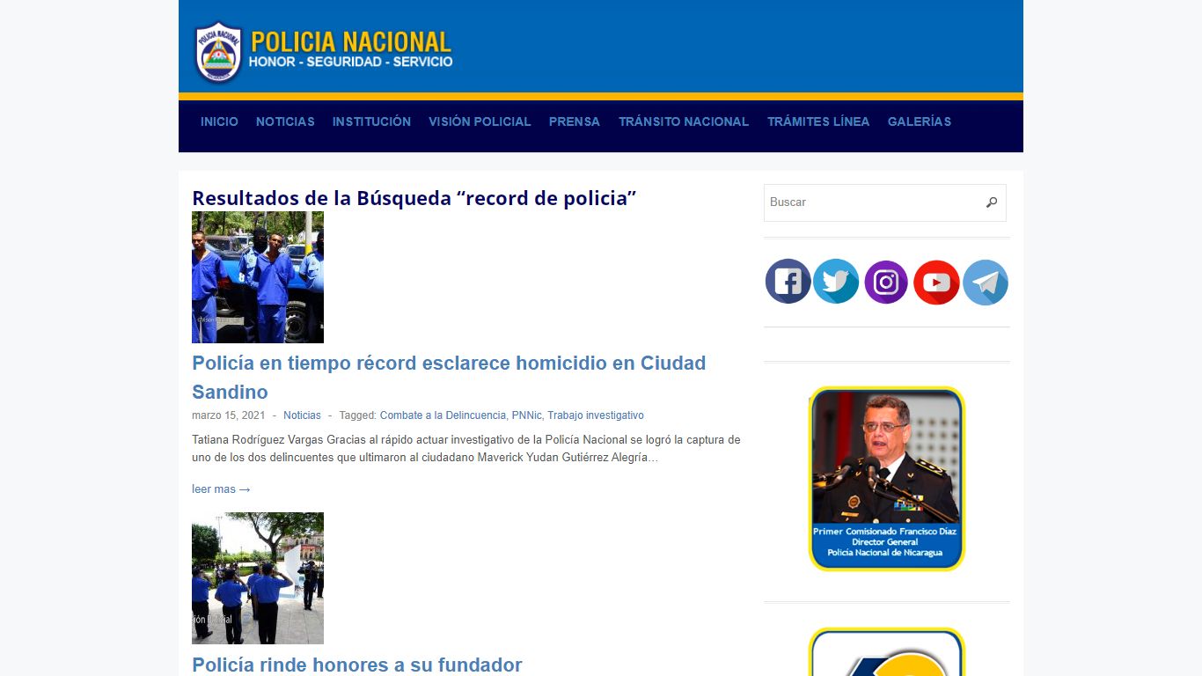This screenshot has height=676, width=1202.
Task: Open the Facebook social icon
Action: 788,282
